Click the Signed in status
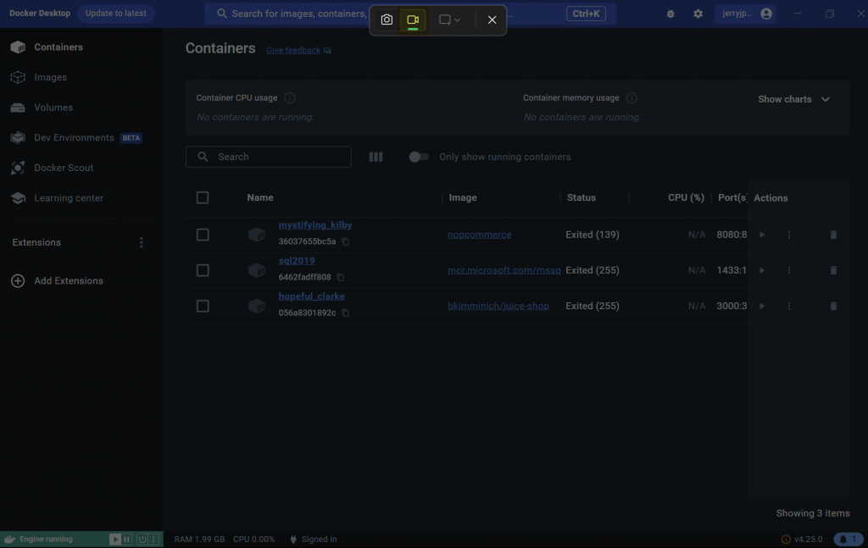The image size is (868, 548). click(314, 540)
